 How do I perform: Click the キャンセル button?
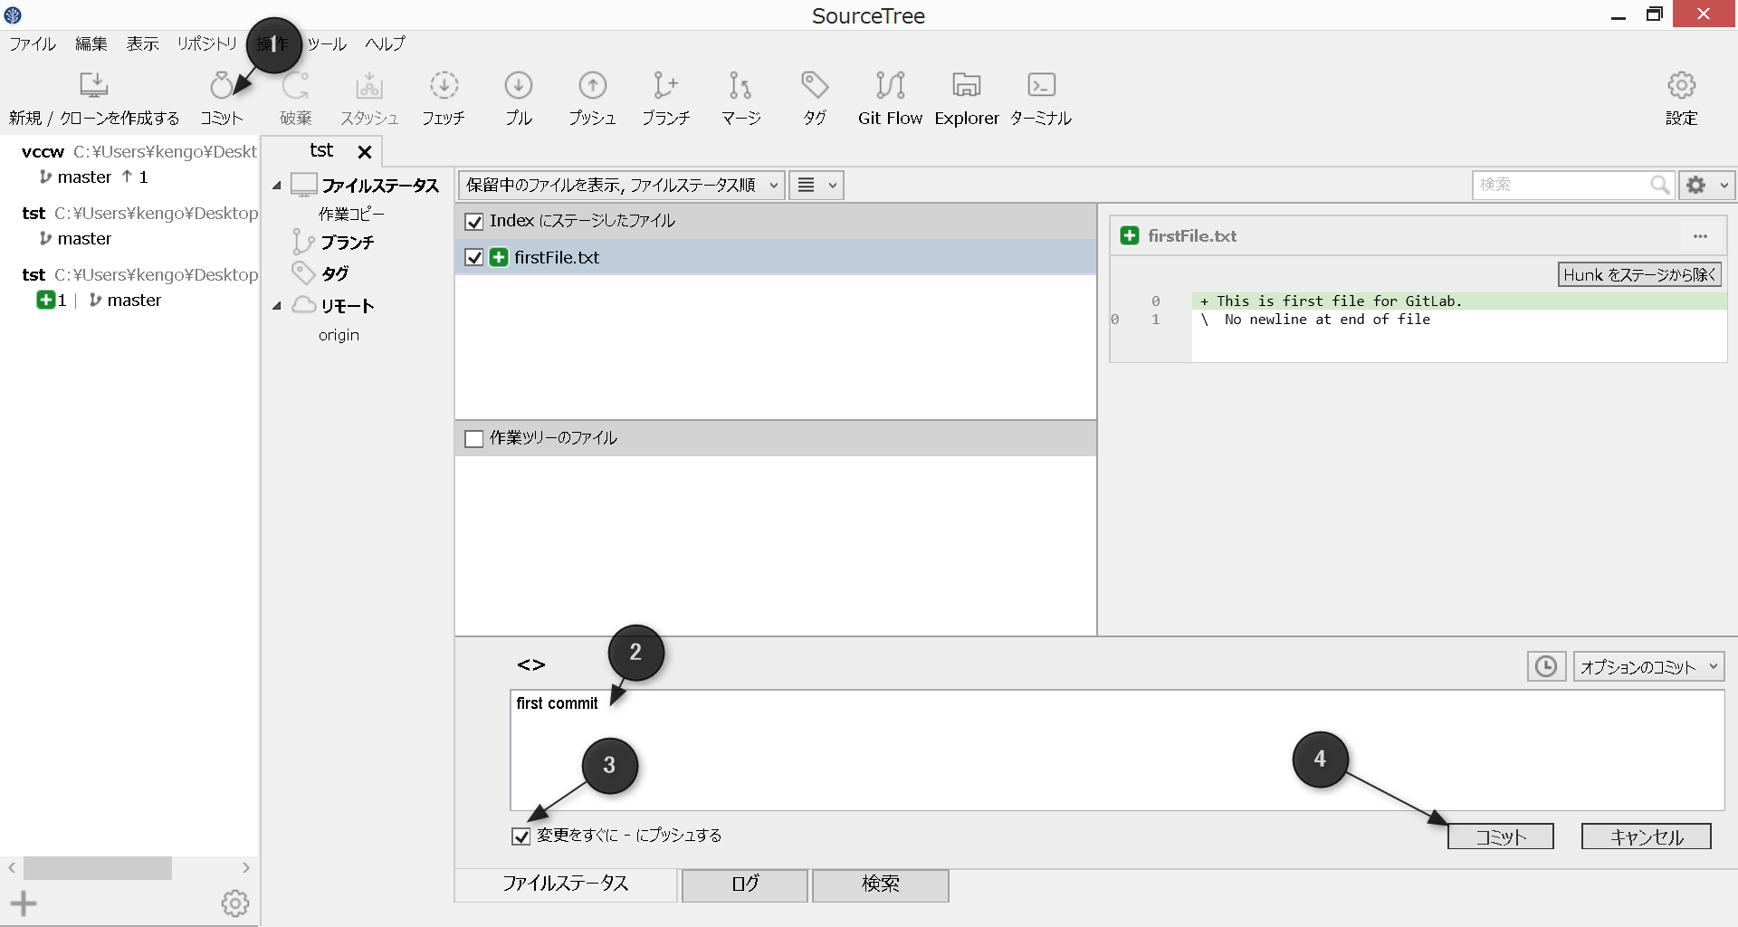pyautogui.click(x=1646, y=836)
